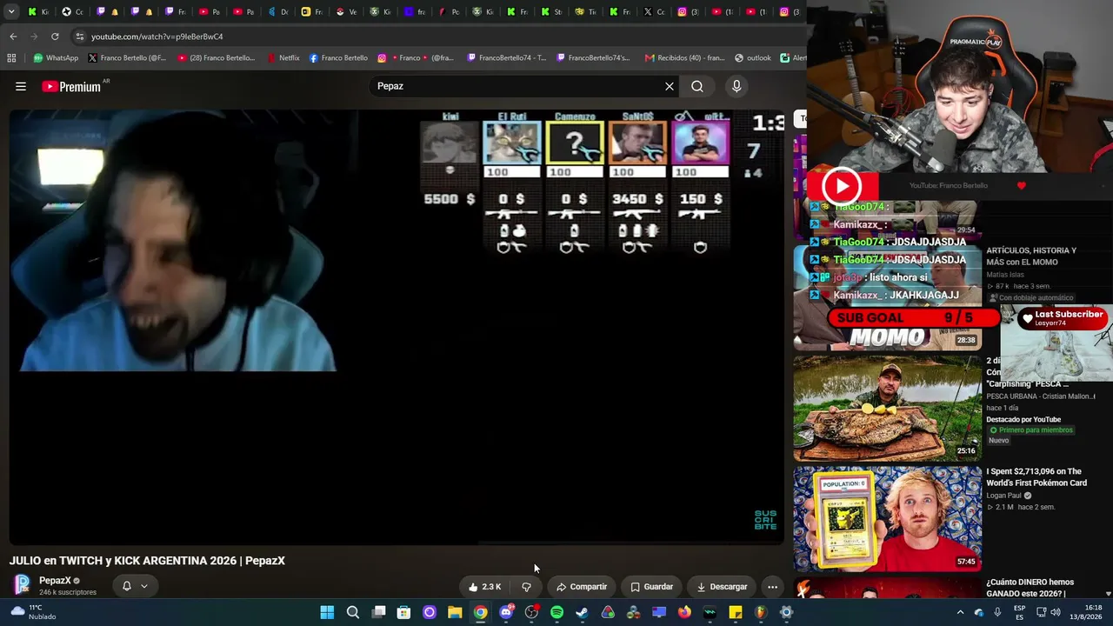Screen dimensions: 1113x626
Task: Open Franco Bertello Facebook bookmark
Action: pyautogui.click(x=338, y=58)
